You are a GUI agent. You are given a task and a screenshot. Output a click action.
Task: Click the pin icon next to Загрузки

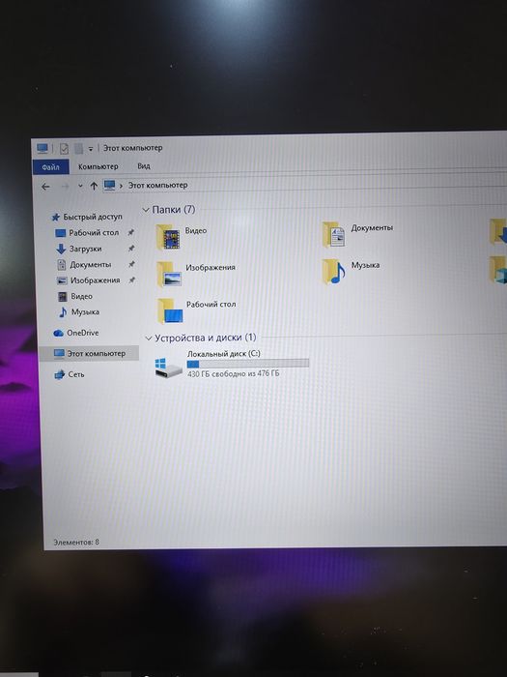click(131, 249)
